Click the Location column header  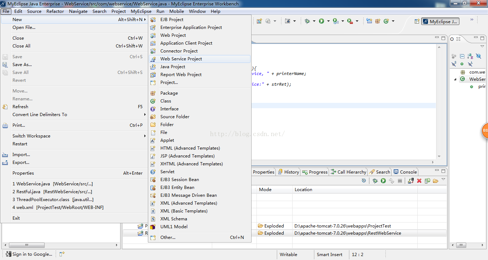tap(355, 190)
